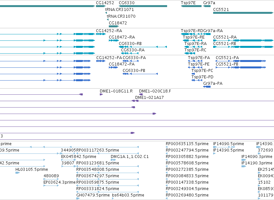Image resolution: width=274 pixels, height=200 pixels.
Task: Select transcript Tsp97E-RD
Action: pos(192,31)
